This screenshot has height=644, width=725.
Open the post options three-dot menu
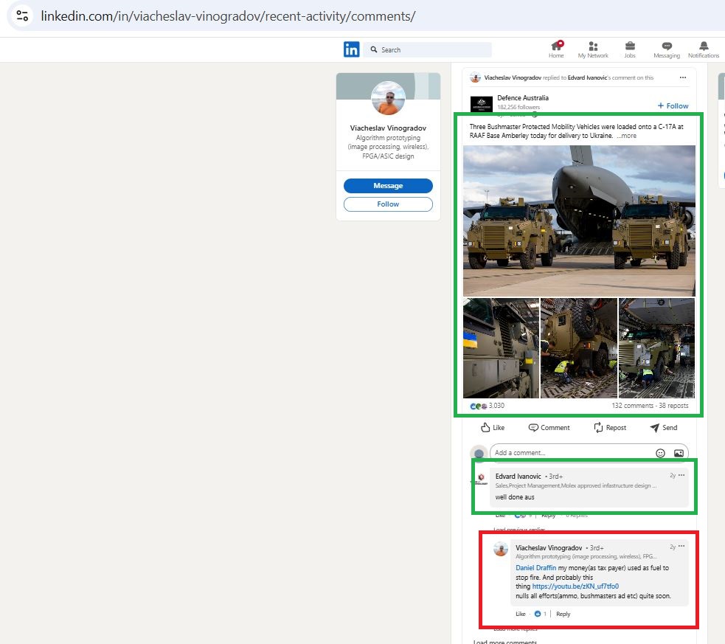click(683, 77)
